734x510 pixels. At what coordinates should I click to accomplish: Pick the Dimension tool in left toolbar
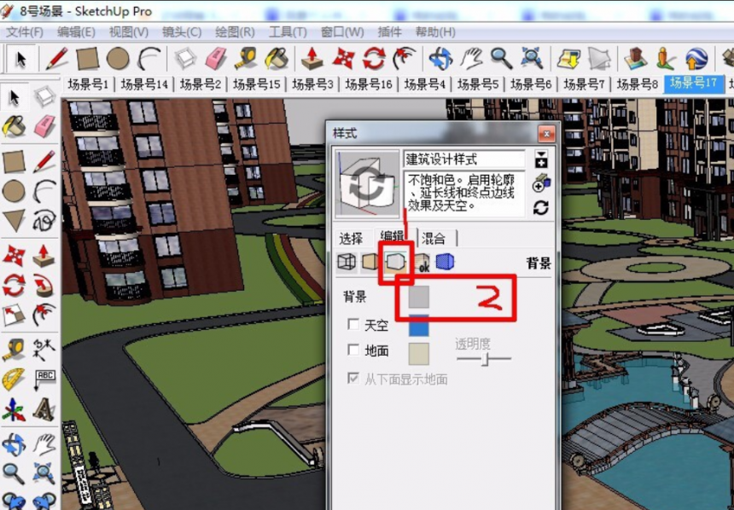pos(44,349)
